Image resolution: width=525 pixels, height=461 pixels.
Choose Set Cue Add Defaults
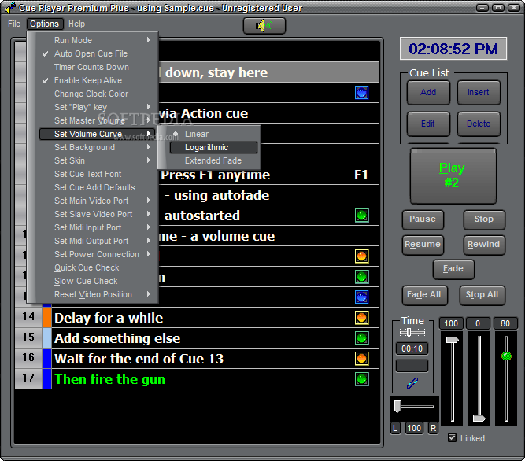click(94, 187)
